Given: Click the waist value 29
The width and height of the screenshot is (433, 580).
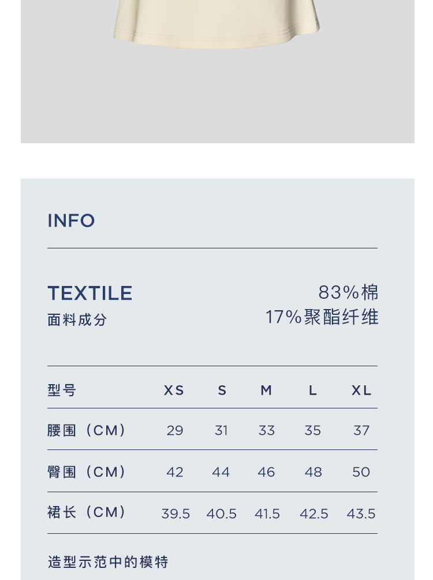Looking at the screenshot, I should click(x=175, y=430).
